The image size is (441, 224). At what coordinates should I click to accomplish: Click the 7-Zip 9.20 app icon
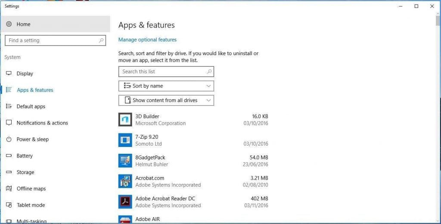pos(125,140)
